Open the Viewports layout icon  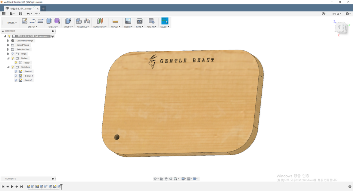click(x=194, y=179)
